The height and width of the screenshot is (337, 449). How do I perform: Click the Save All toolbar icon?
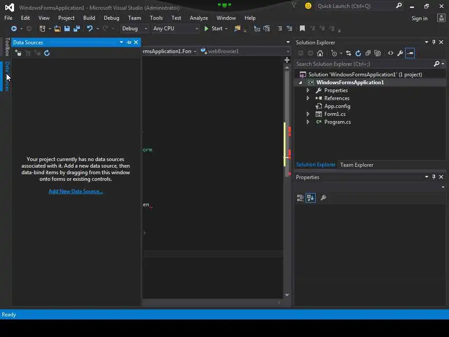77,29
